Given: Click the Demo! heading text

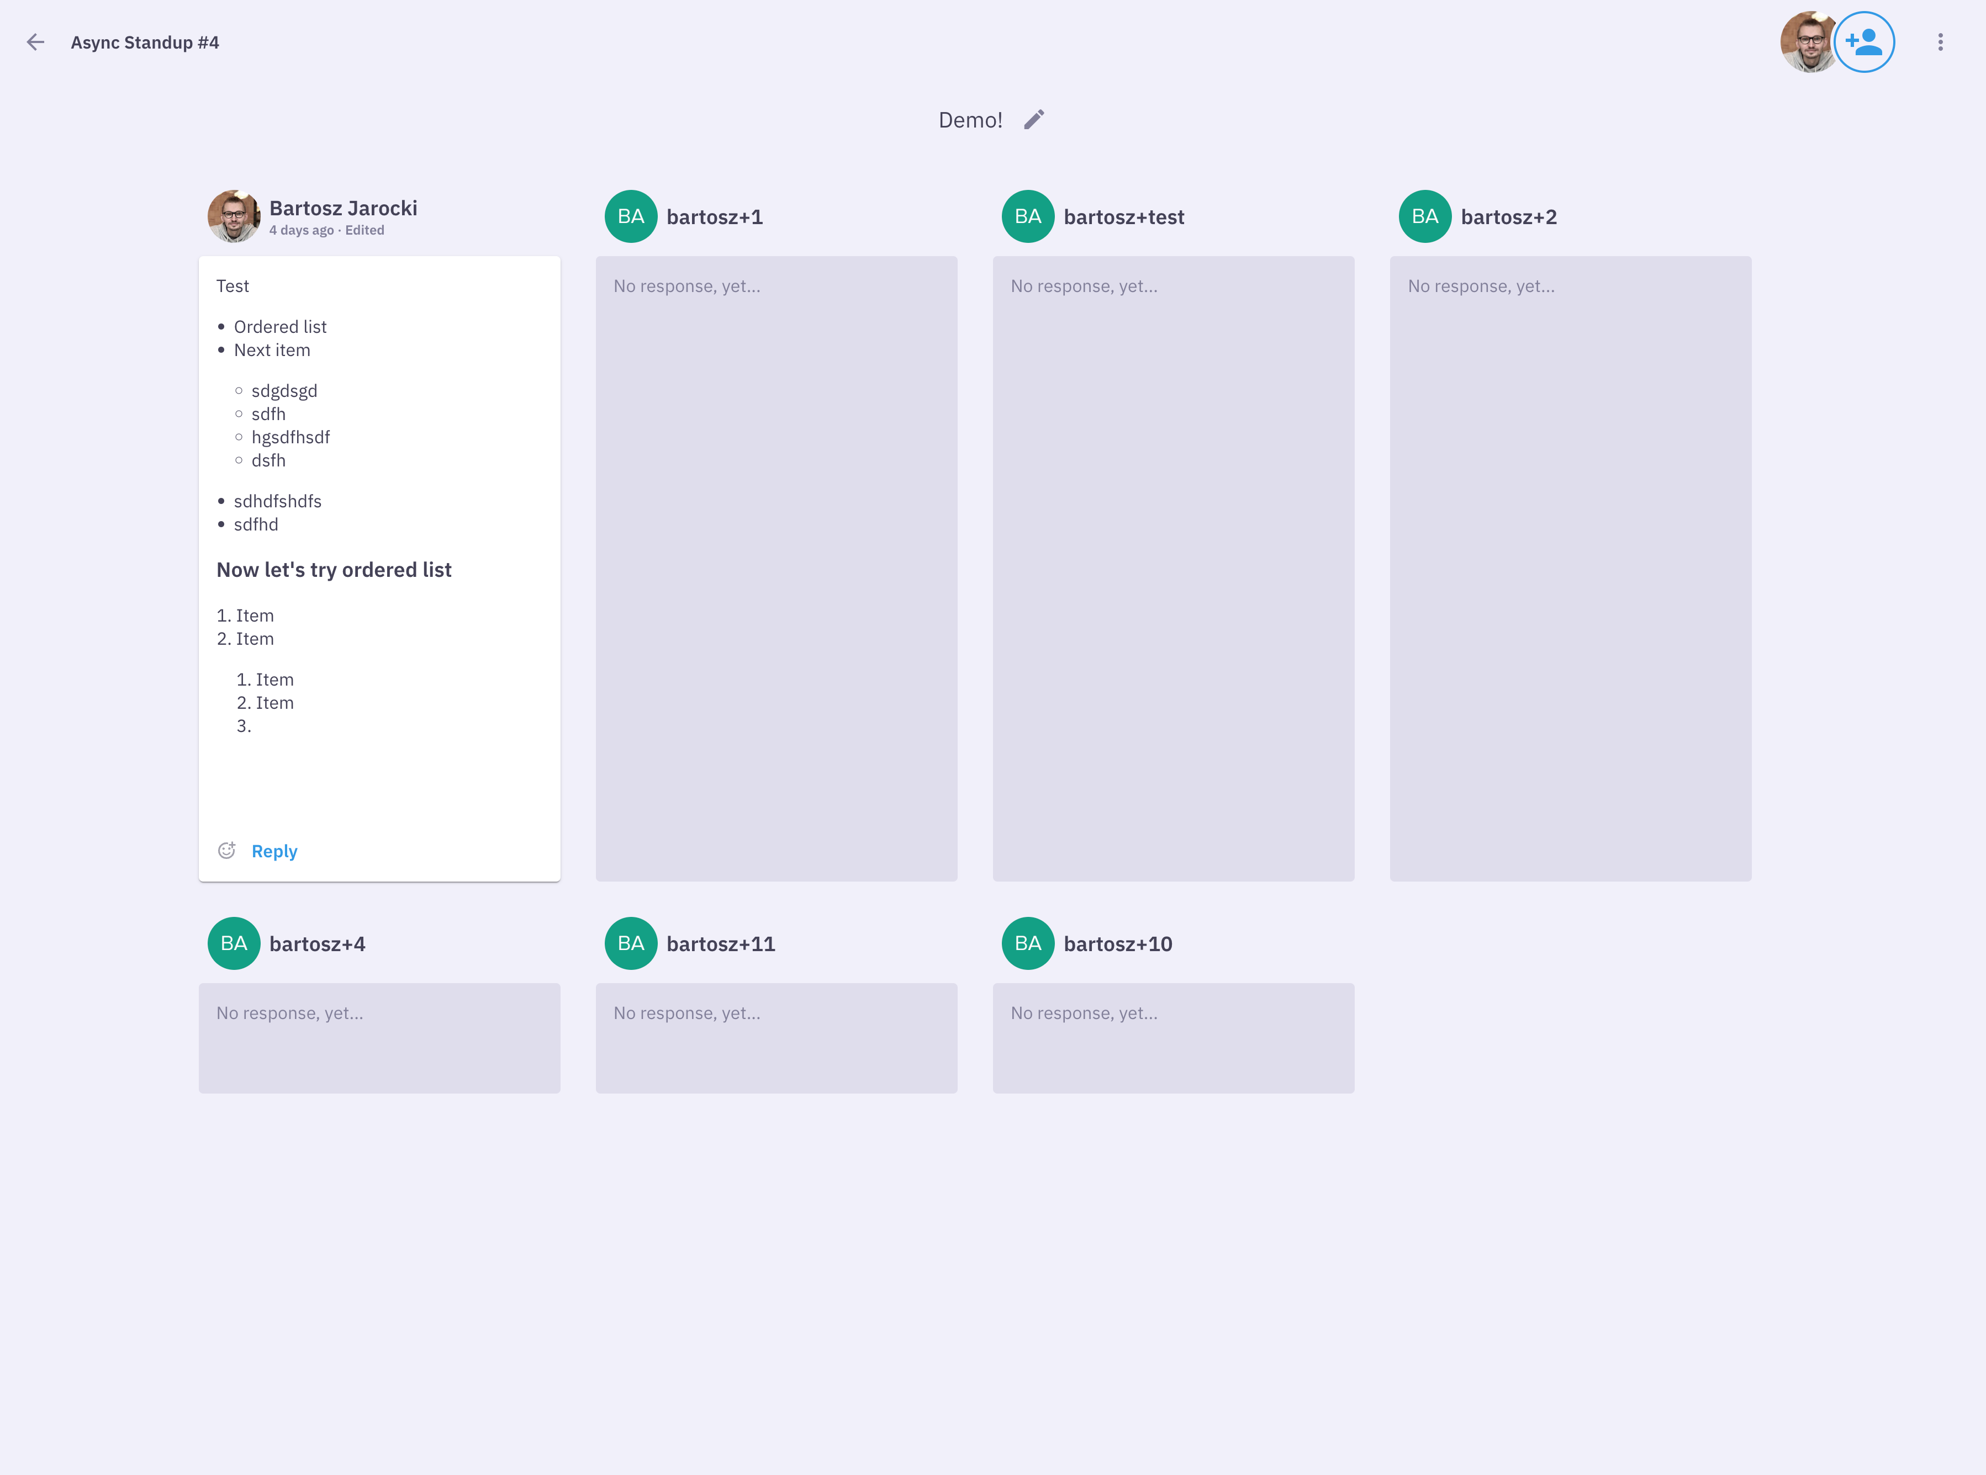Looking at the screenshot, I should pos(970,119).
